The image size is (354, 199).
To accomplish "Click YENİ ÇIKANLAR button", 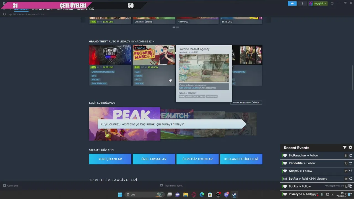I will pos(110,159).
